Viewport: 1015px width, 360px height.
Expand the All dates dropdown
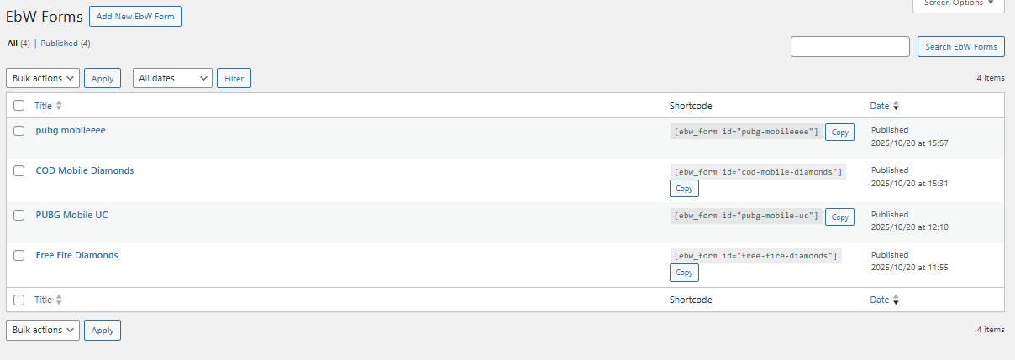click(172, 78)
